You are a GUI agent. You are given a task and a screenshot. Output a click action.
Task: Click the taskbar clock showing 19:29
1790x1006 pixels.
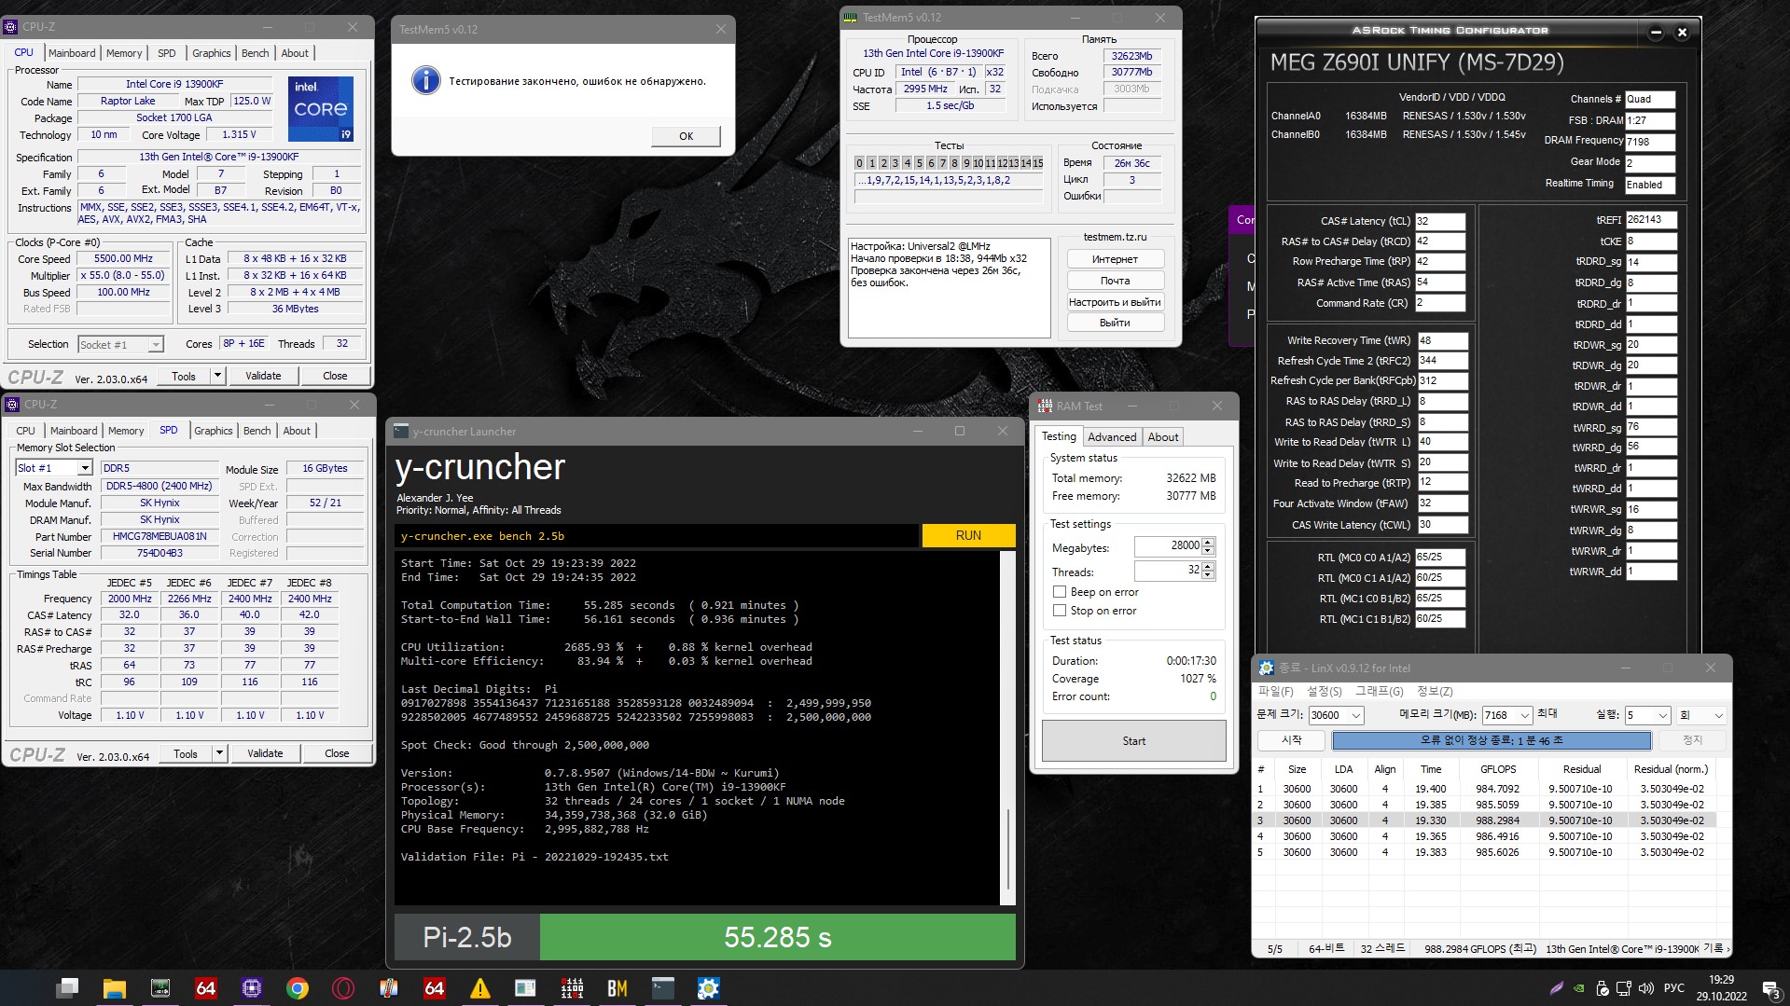coord(1721,988)
